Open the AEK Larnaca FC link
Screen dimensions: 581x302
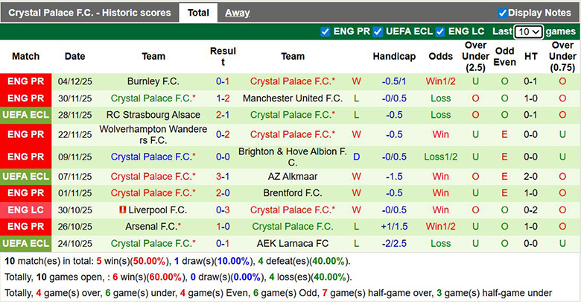point(293,243)
